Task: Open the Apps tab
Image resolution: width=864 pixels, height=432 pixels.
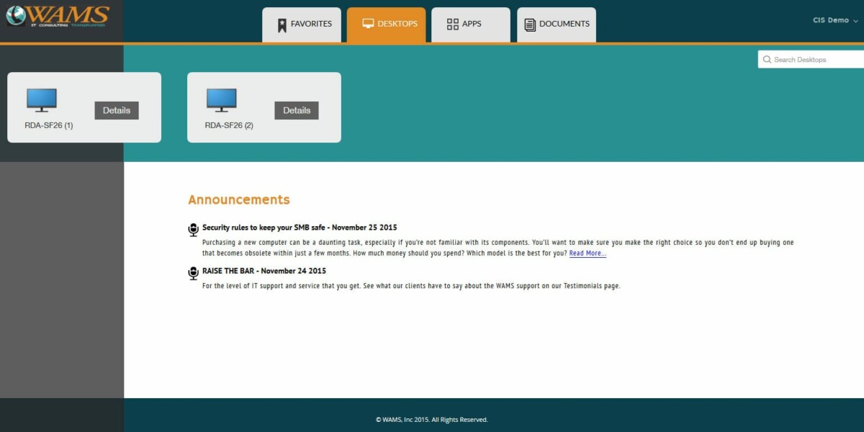Action: tap(471, 25)
